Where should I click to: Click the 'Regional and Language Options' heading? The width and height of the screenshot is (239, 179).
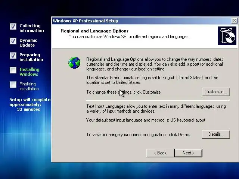pos(94,31)
